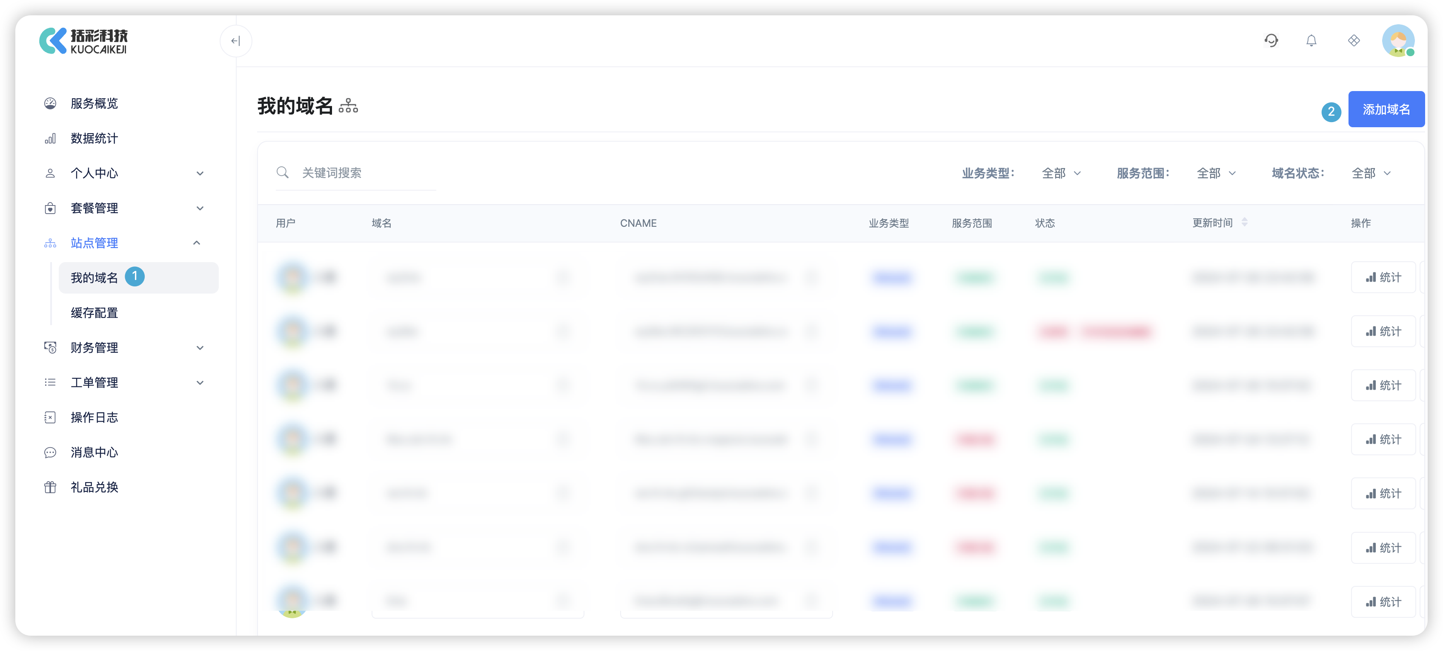Open 缓存配置 submenu item
Screen dimensions: 1443x651
coord(94,313)
